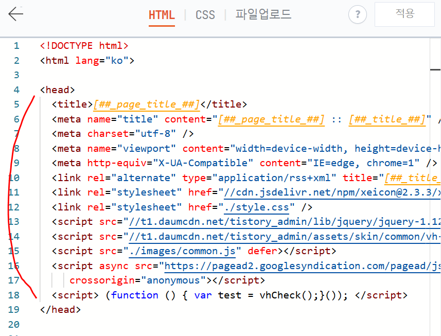Open the daumcdn assets/skin/common script link

[x=285, y=237]
